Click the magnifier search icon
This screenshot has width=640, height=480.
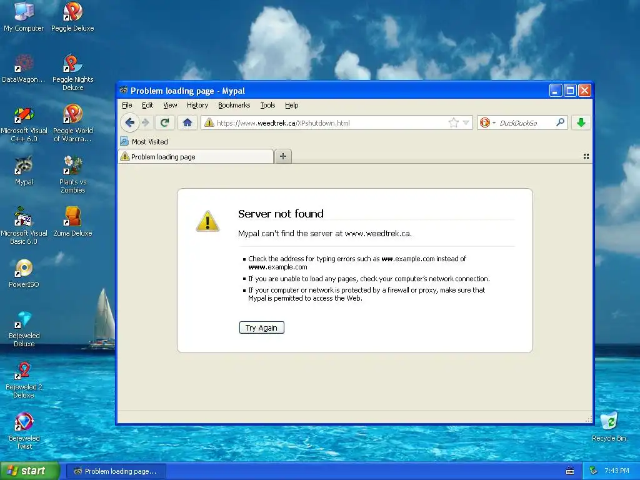point(561,122)
